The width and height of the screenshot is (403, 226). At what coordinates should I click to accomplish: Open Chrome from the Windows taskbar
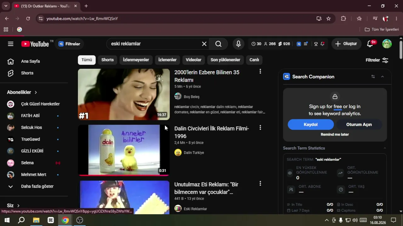[x=65, y=220]
